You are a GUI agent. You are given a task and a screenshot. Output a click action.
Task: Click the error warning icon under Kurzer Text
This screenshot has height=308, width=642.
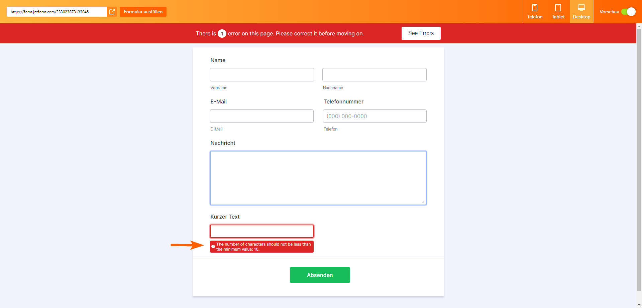(213, 247)
